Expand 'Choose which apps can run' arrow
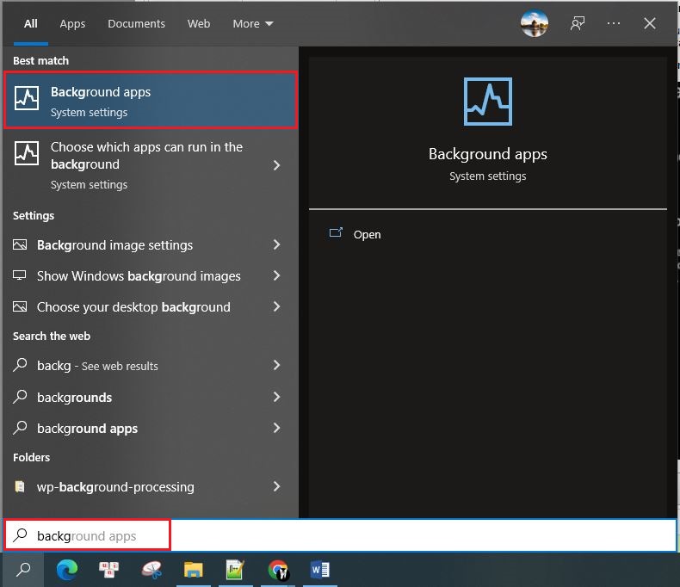The image size is (680, 587). point(276,164)
